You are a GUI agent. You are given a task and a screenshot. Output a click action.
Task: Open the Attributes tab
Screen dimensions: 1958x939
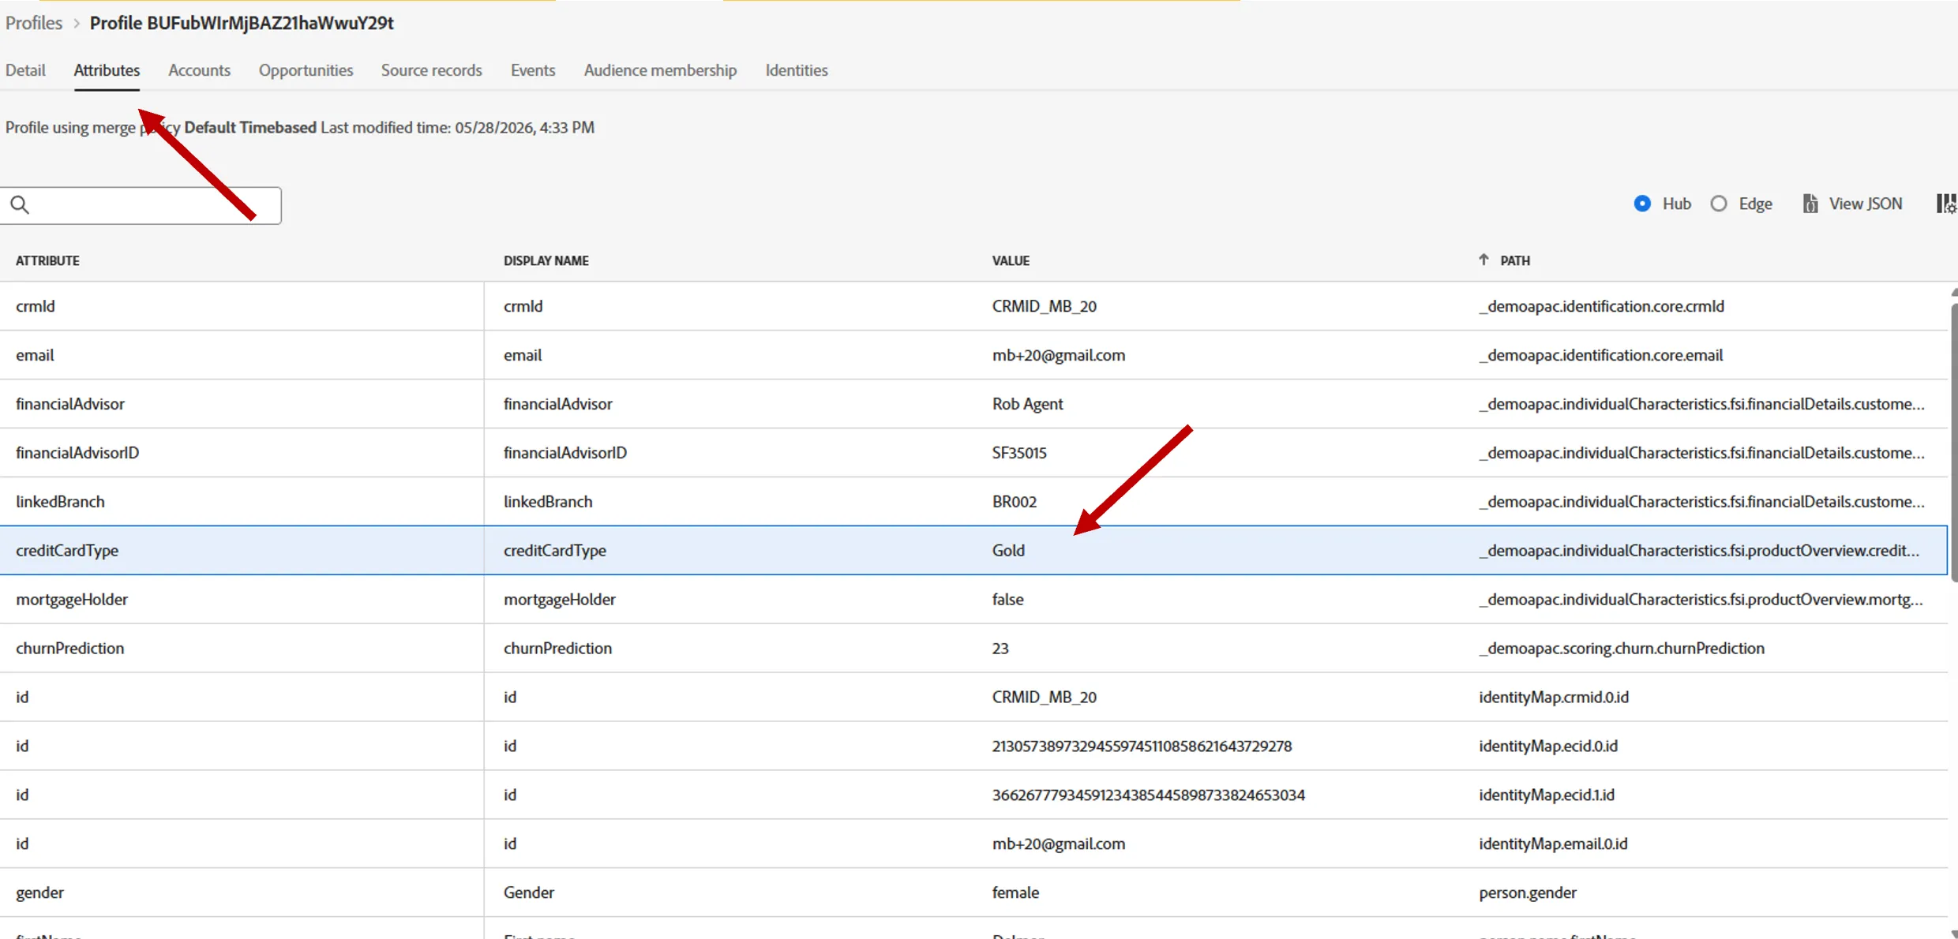tap(107, 70)
